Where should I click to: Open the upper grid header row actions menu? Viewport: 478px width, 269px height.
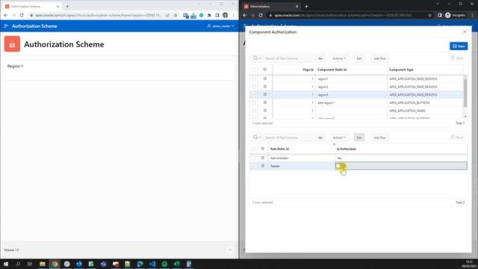pyautogui.click(x=265, y=69)
